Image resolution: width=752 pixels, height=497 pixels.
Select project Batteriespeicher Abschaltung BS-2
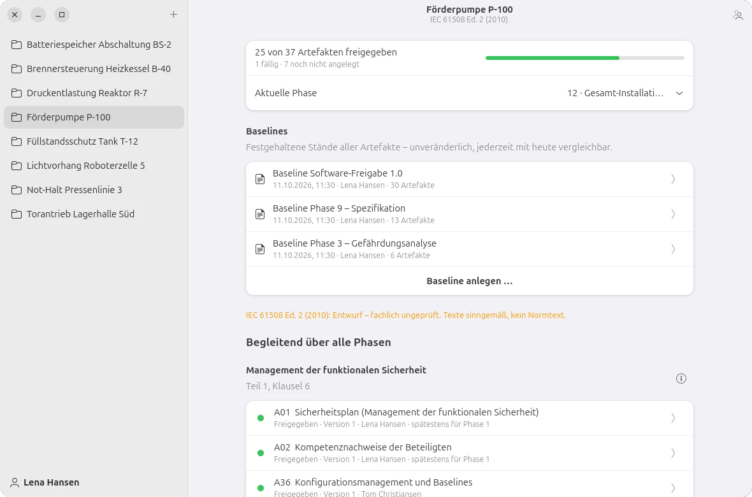tap(94, 45)
